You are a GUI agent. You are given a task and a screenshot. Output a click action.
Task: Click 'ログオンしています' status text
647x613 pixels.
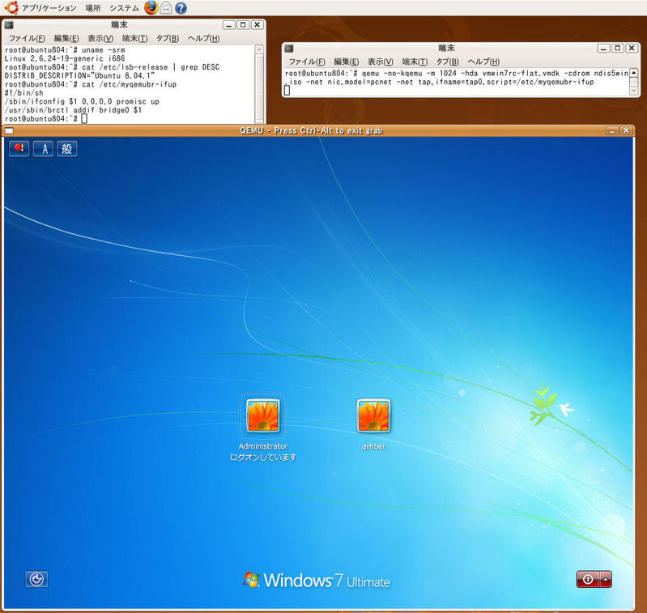click(x=263, y=458)
